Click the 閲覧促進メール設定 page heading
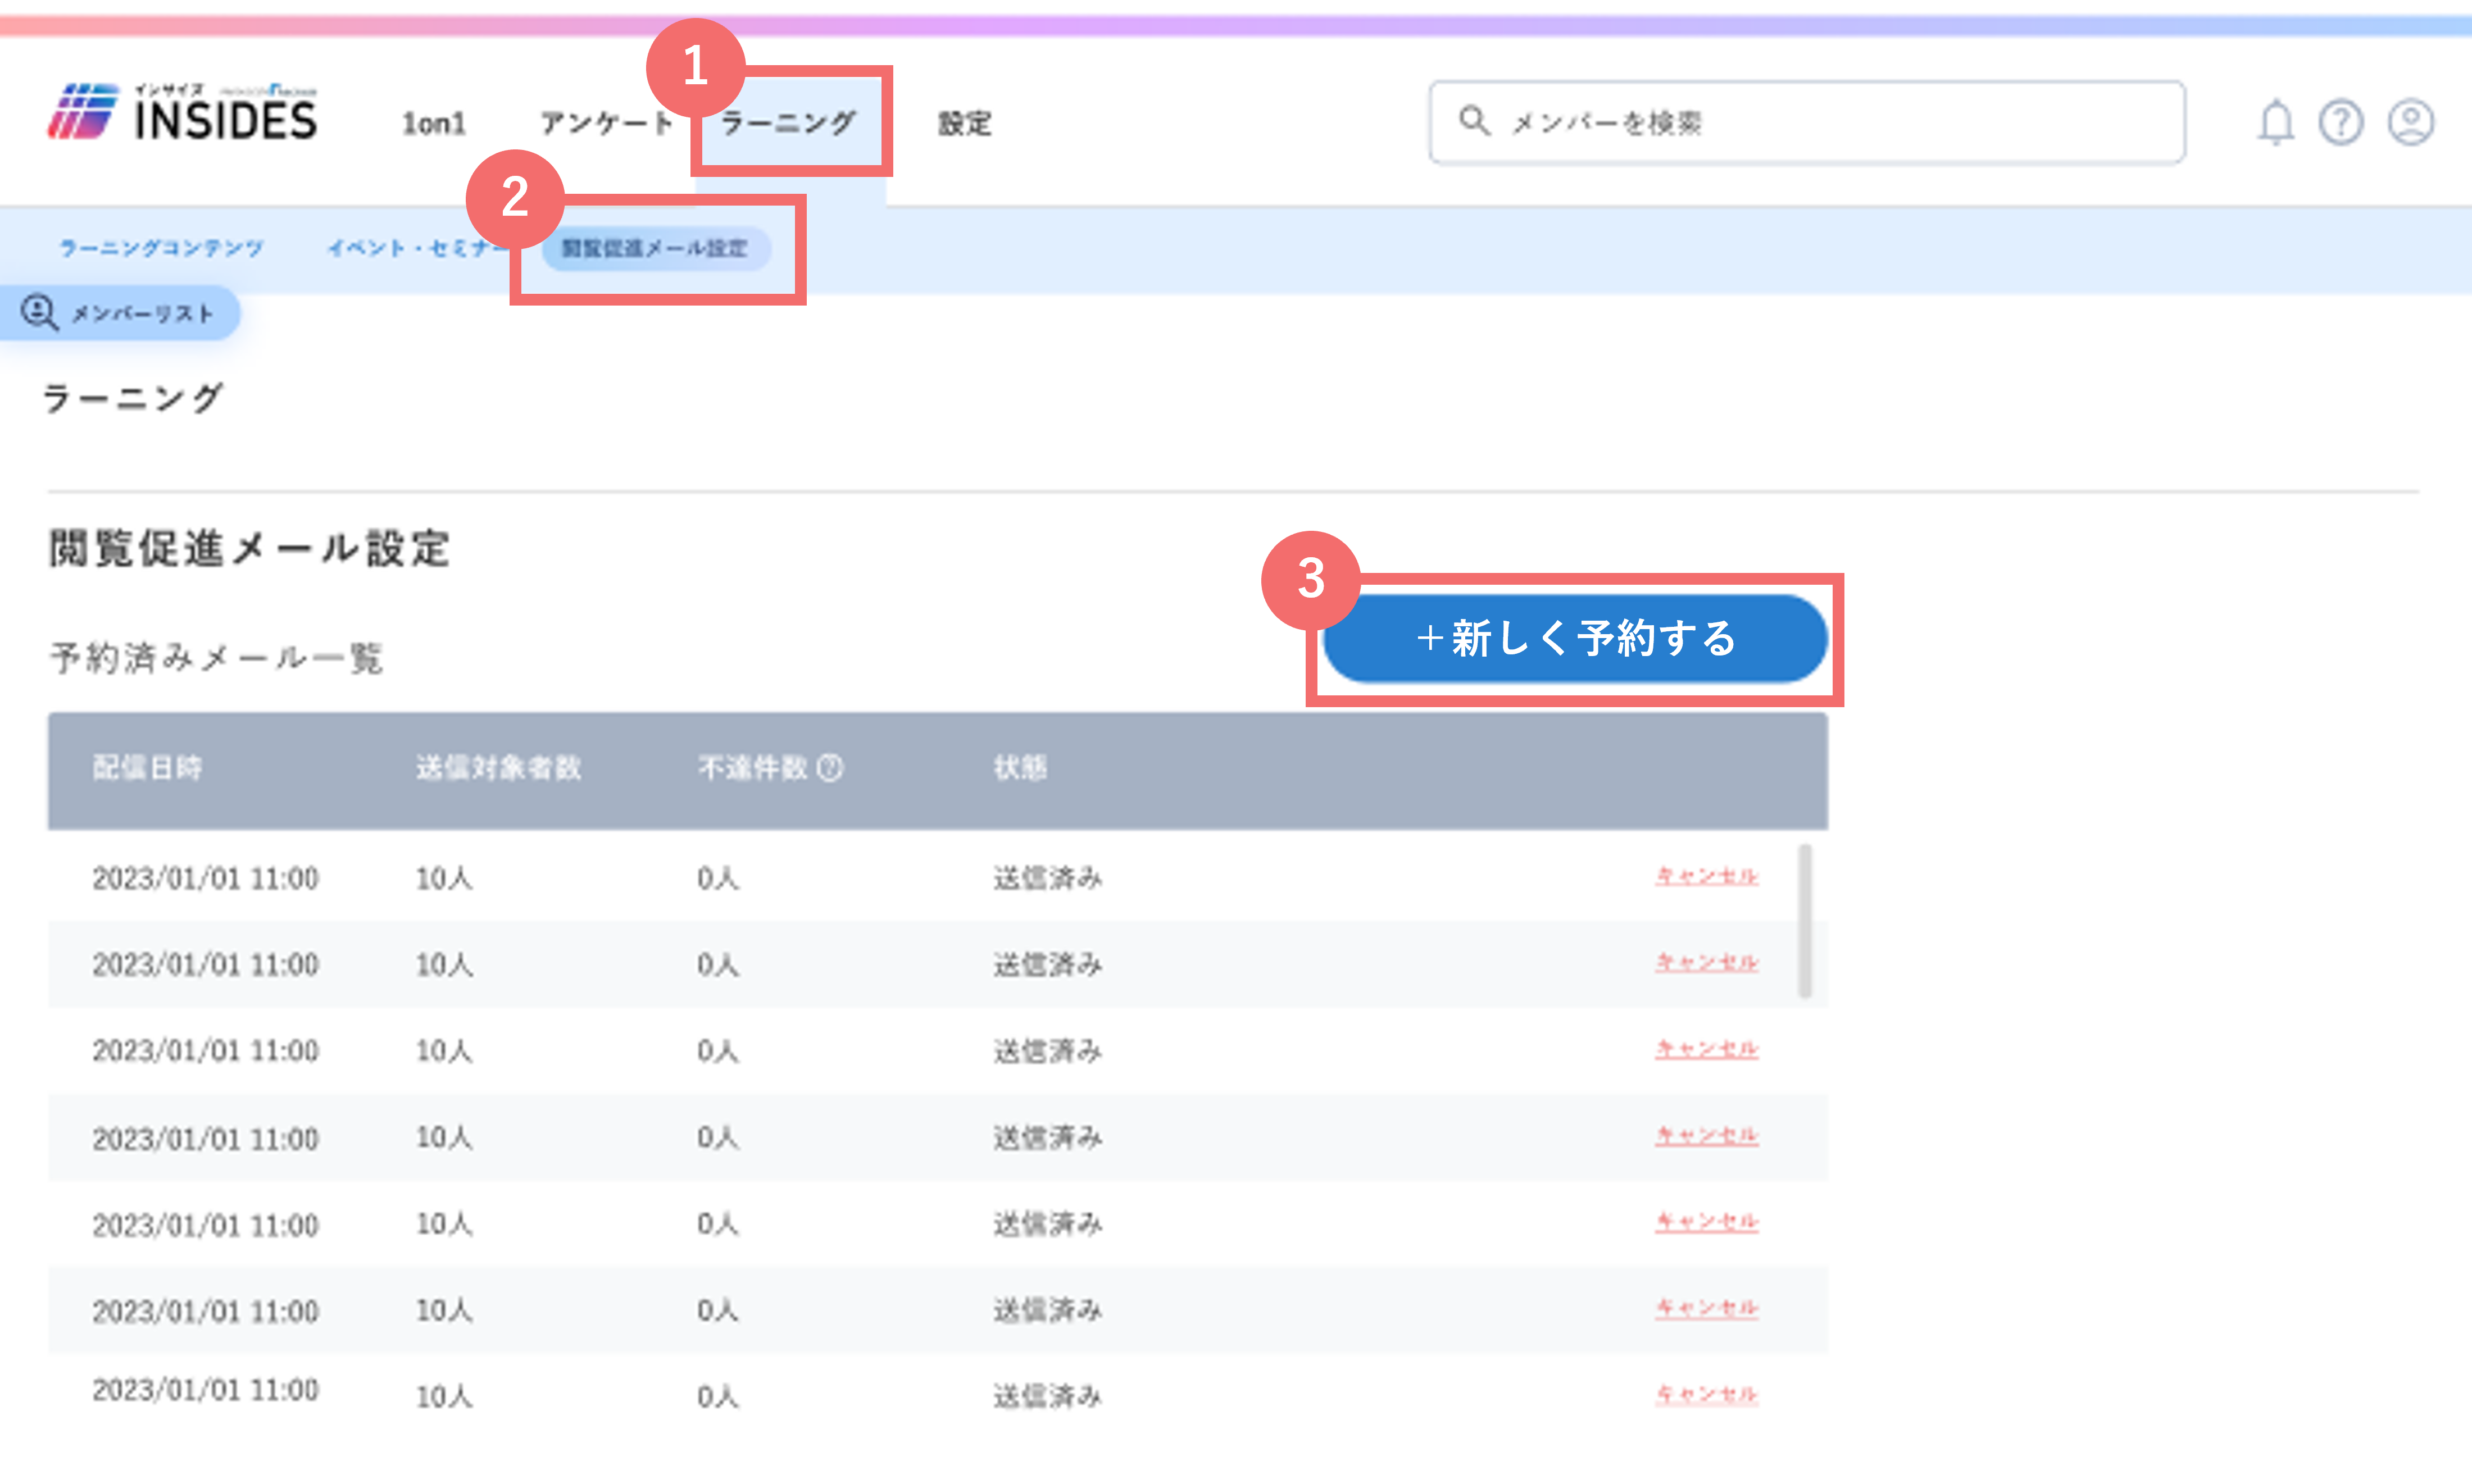This screenshot has width=2472, height=1484. tap(249, 549)
